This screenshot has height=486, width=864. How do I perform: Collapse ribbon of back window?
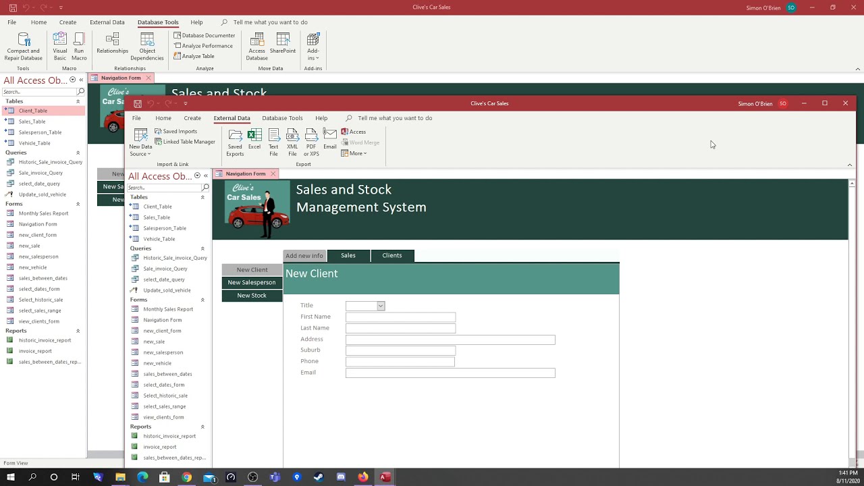click(858, 69)
